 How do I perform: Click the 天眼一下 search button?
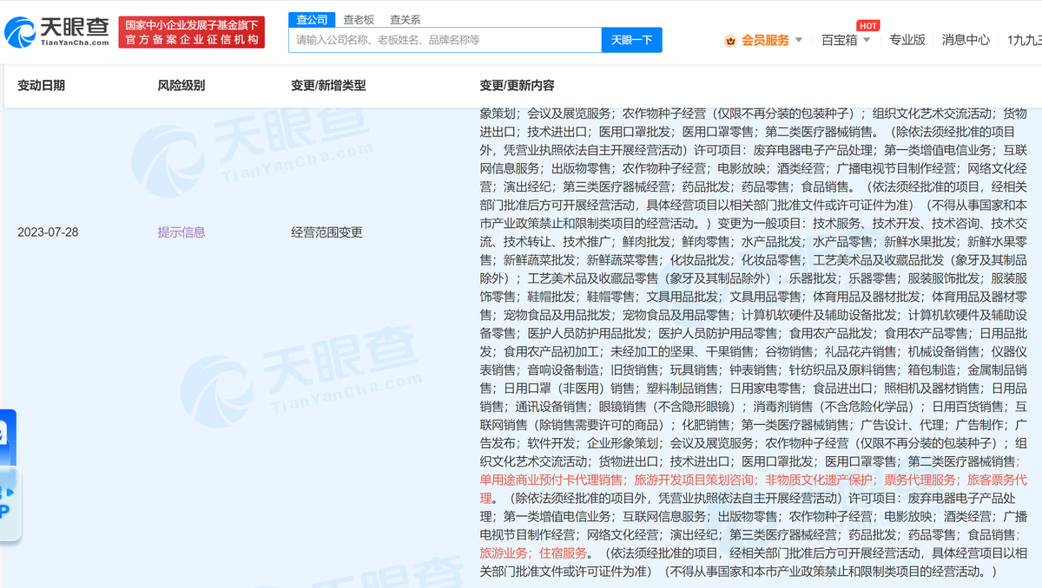tap(631, 40)
